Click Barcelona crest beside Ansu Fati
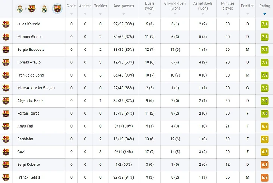The height and width of the screenshot is (183, 273). coord(6,126)
